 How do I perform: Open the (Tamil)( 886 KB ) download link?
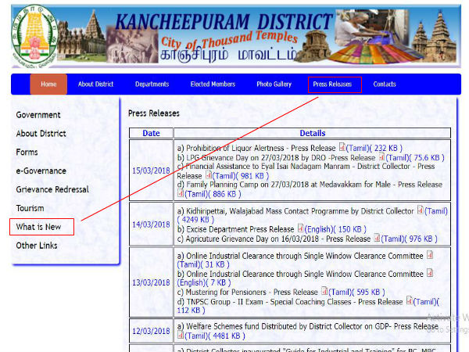(x=213, y=194)
